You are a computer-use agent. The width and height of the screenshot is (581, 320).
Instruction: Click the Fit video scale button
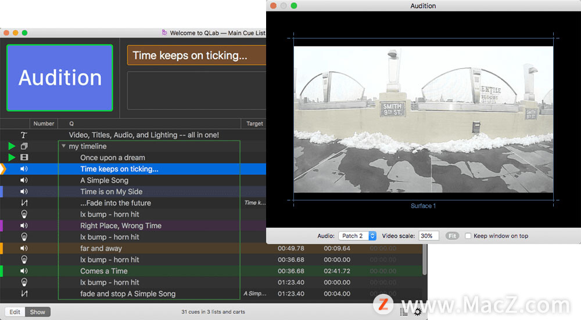coord(452,236)
